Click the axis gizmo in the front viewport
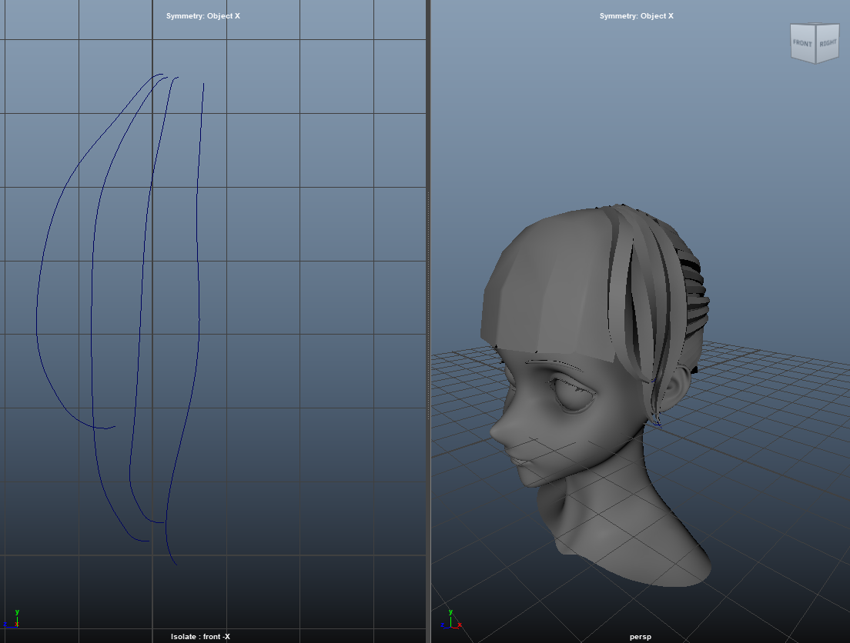 coord(12,619)
